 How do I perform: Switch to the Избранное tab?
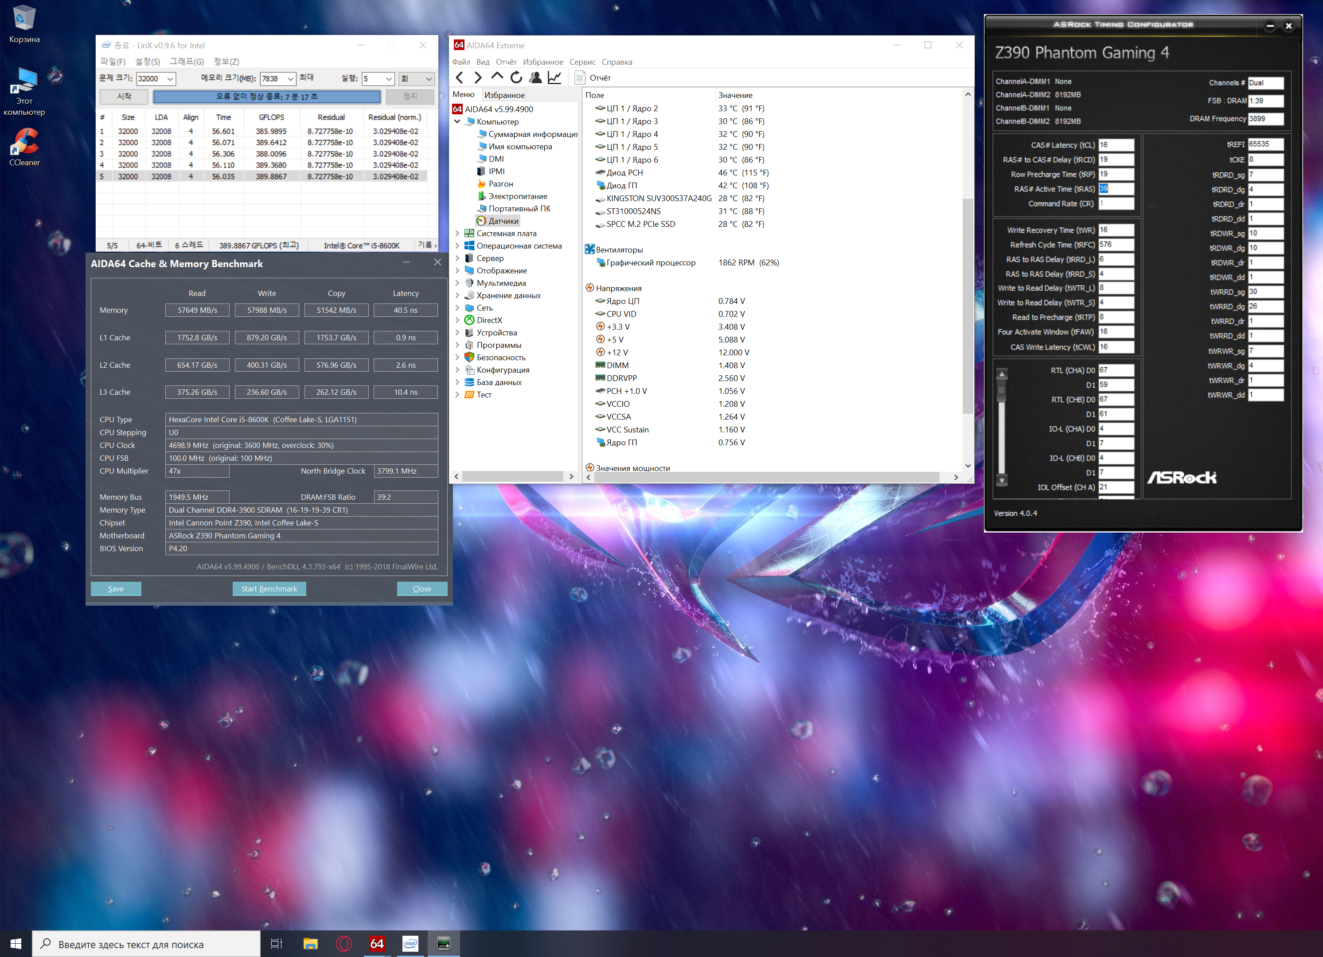[x=504, y=94]
